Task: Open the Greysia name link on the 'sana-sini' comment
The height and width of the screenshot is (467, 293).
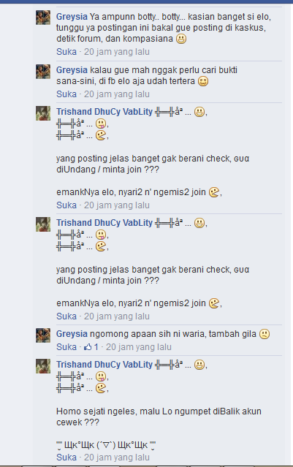Action: [x=72, y=70]
